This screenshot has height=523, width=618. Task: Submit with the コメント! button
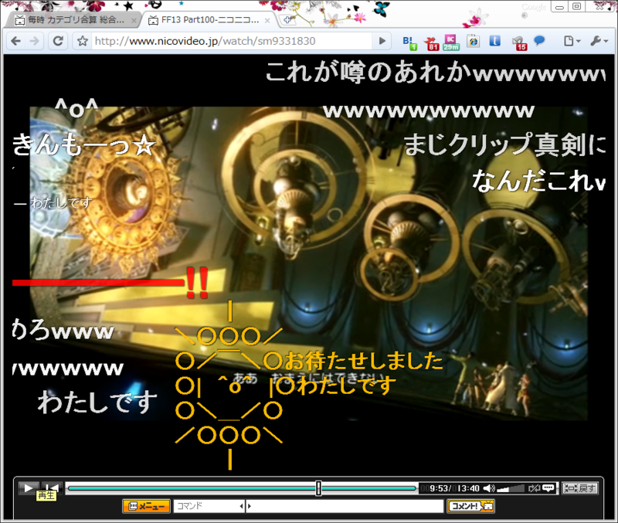pos(471,506)
